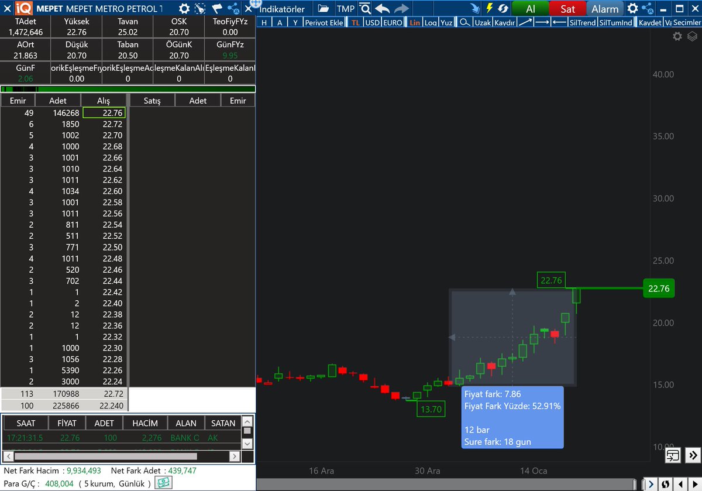
Task: Click the small gear icon above price axis
Action: point(677,36)
